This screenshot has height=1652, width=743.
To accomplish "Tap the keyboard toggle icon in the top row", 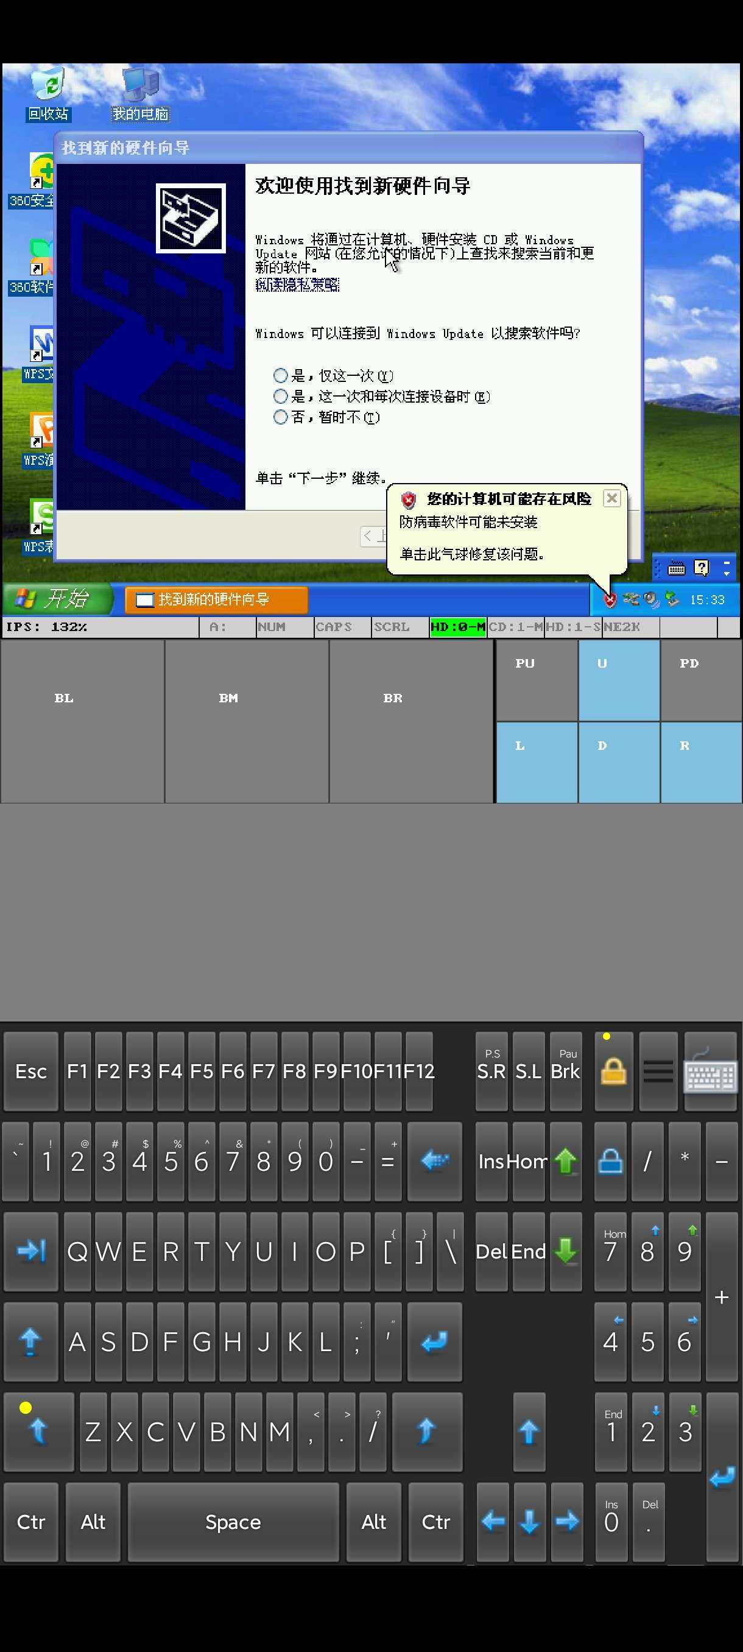I will point(710,1071).
